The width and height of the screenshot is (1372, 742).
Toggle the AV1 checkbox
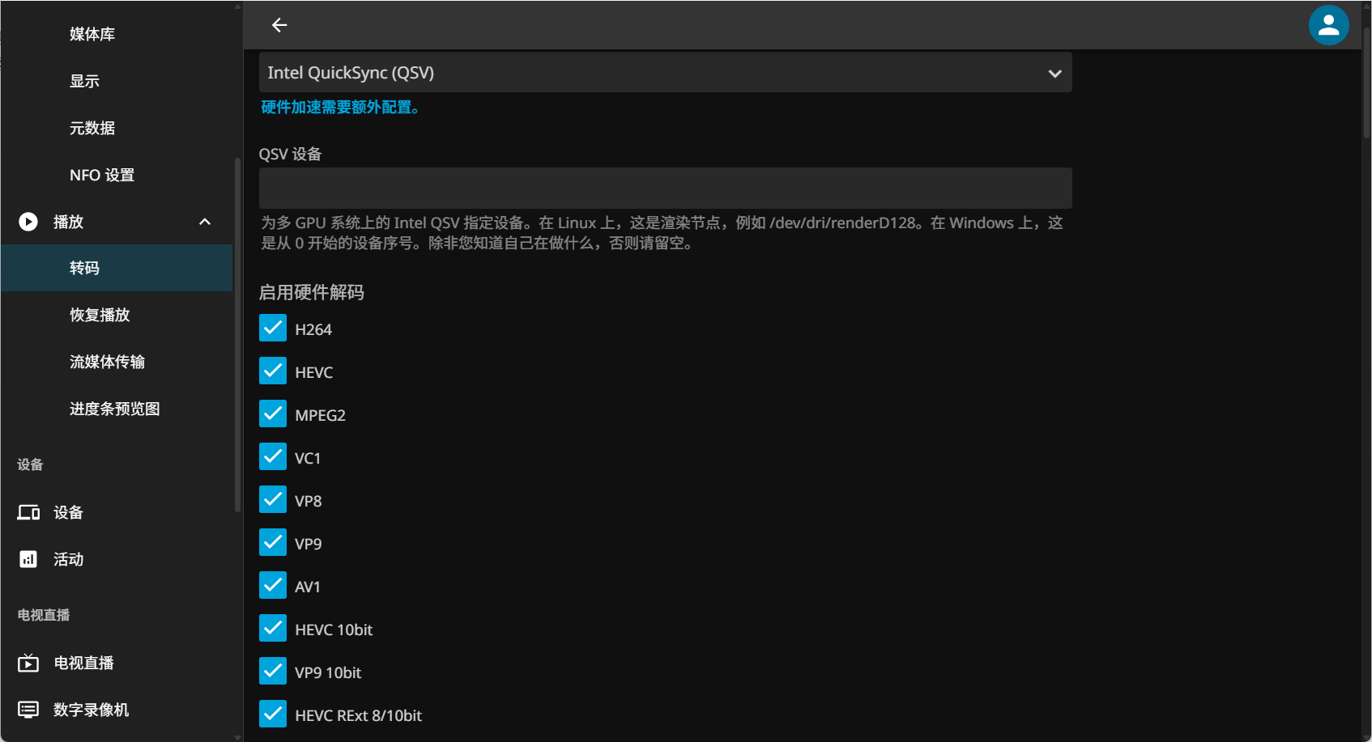point(273,586)
